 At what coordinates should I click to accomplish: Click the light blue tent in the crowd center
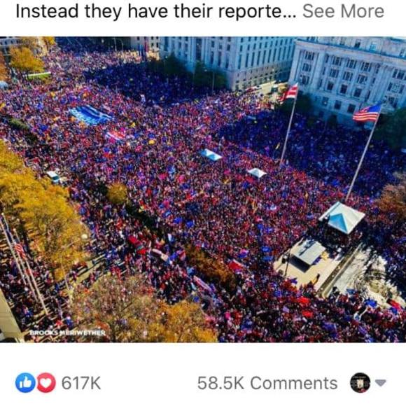pos(211,155)
